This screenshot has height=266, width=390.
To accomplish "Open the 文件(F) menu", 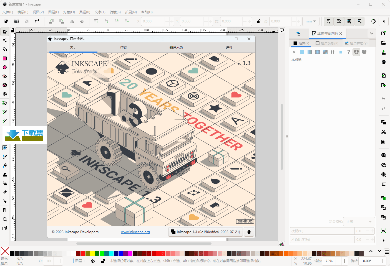I will tap(7, 12).
